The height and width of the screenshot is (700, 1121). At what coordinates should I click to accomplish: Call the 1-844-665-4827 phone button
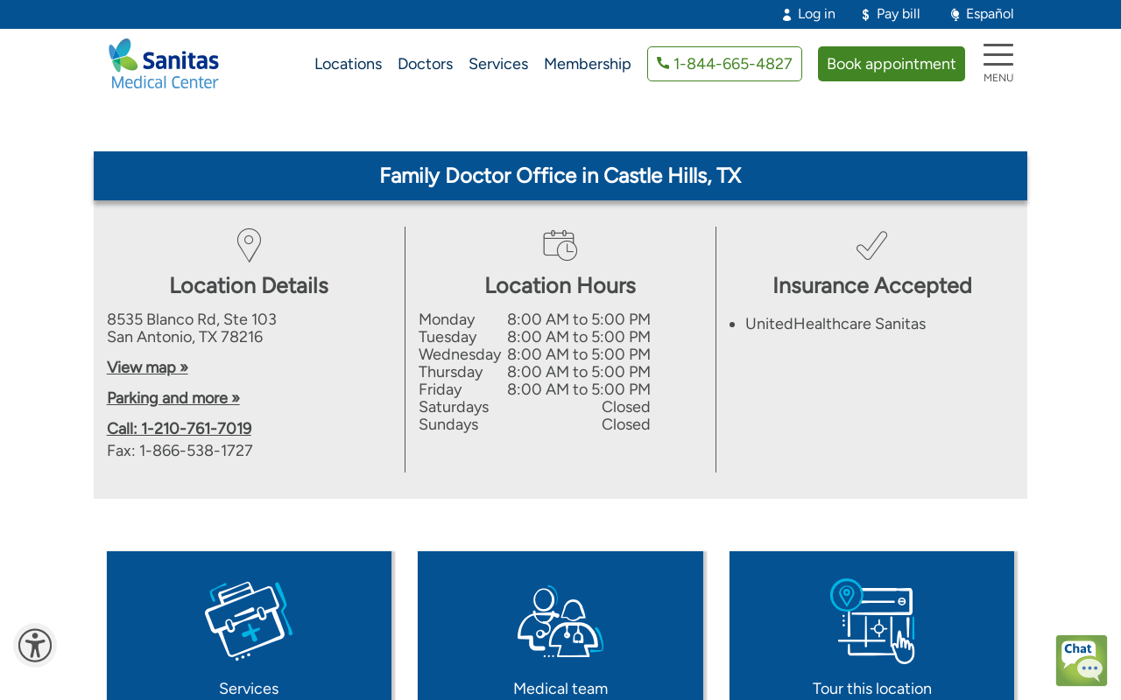(724, 64)
